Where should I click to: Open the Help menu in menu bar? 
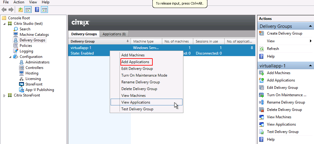click(x=46, y=2)
